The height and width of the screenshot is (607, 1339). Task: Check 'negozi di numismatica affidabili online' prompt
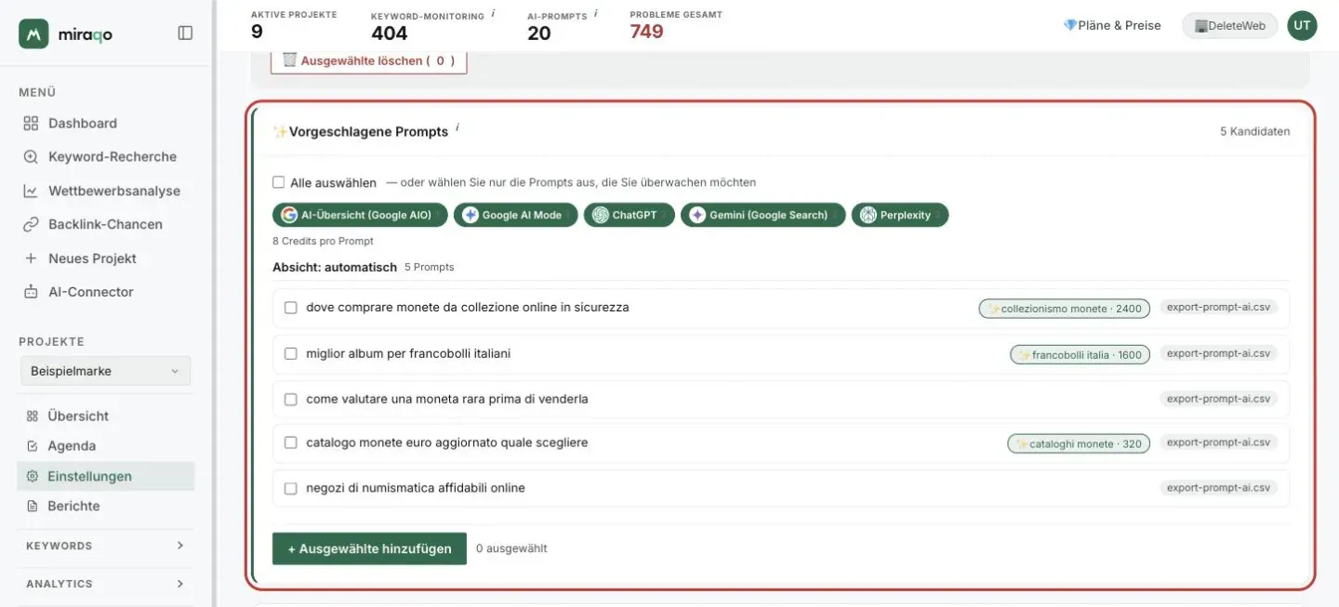(290, 488)
